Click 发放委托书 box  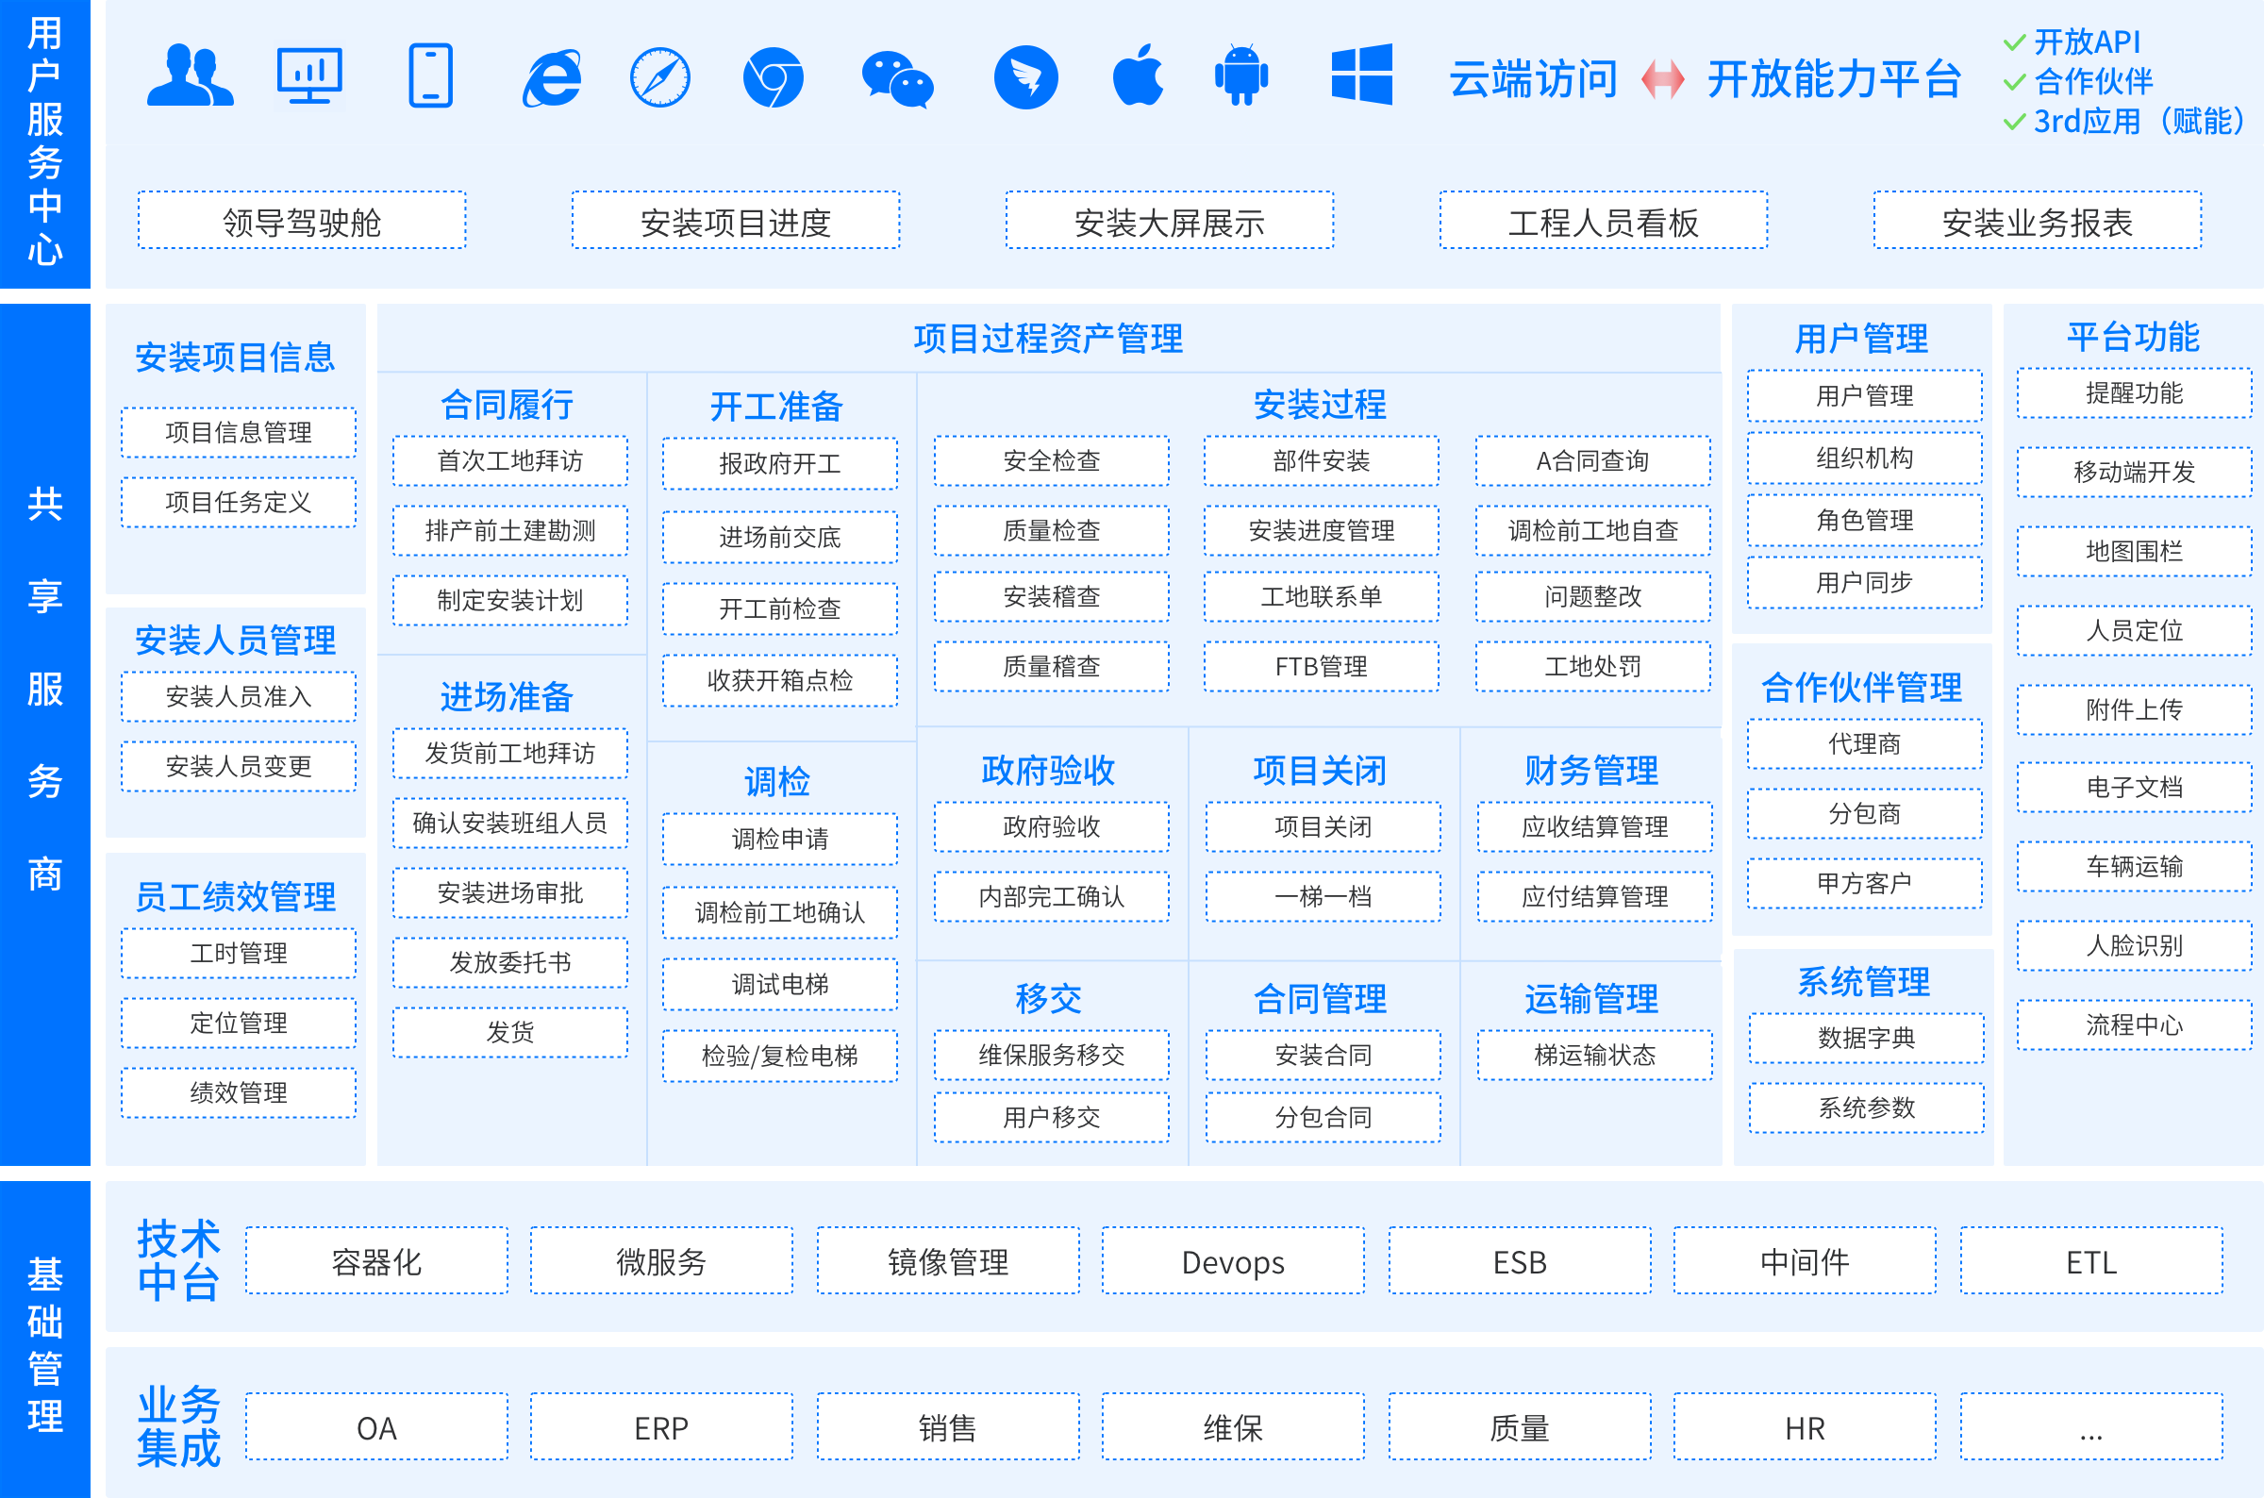click(x=510, y=963)
